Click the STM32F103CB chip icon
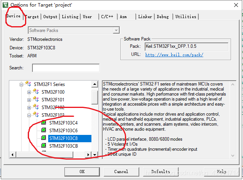This screenshot has width=243, height=180. tap(44, 145)
